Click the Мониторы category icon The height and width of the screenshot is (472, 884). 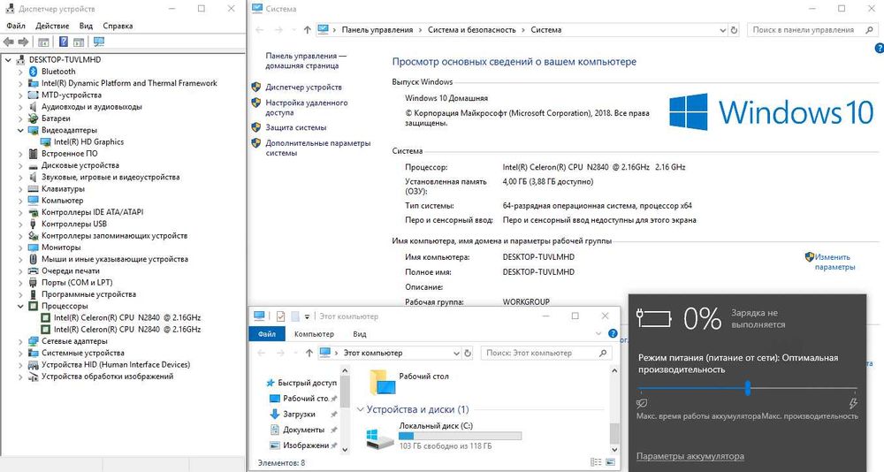pyautogui.click(x=33, y=247)
